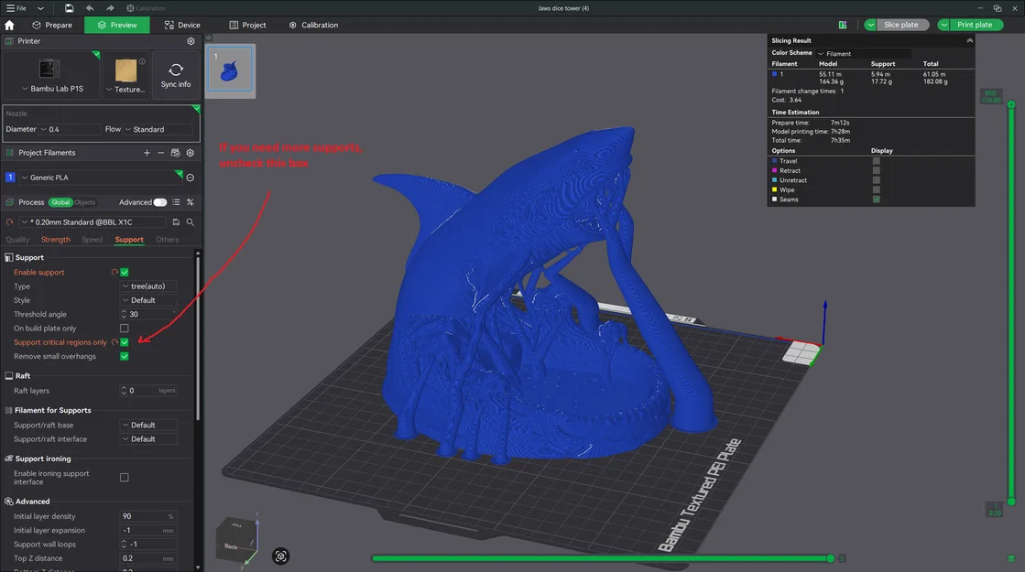The height and width of the screenshot is (572, 1025).
Task: Check On build plate only
Action: point(125,329)
